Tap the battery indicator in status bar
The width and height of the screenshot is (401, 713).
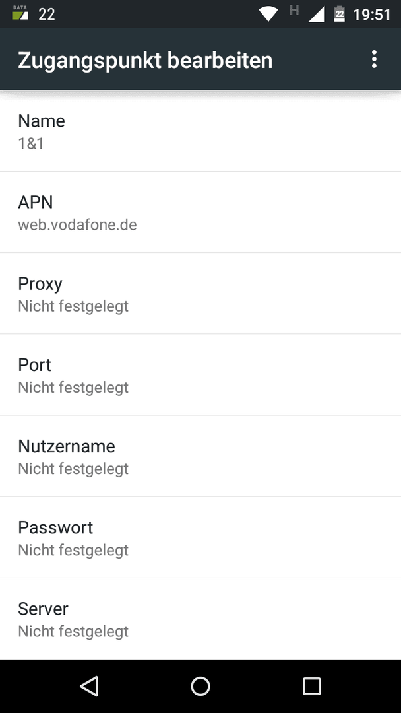point(339,14)
